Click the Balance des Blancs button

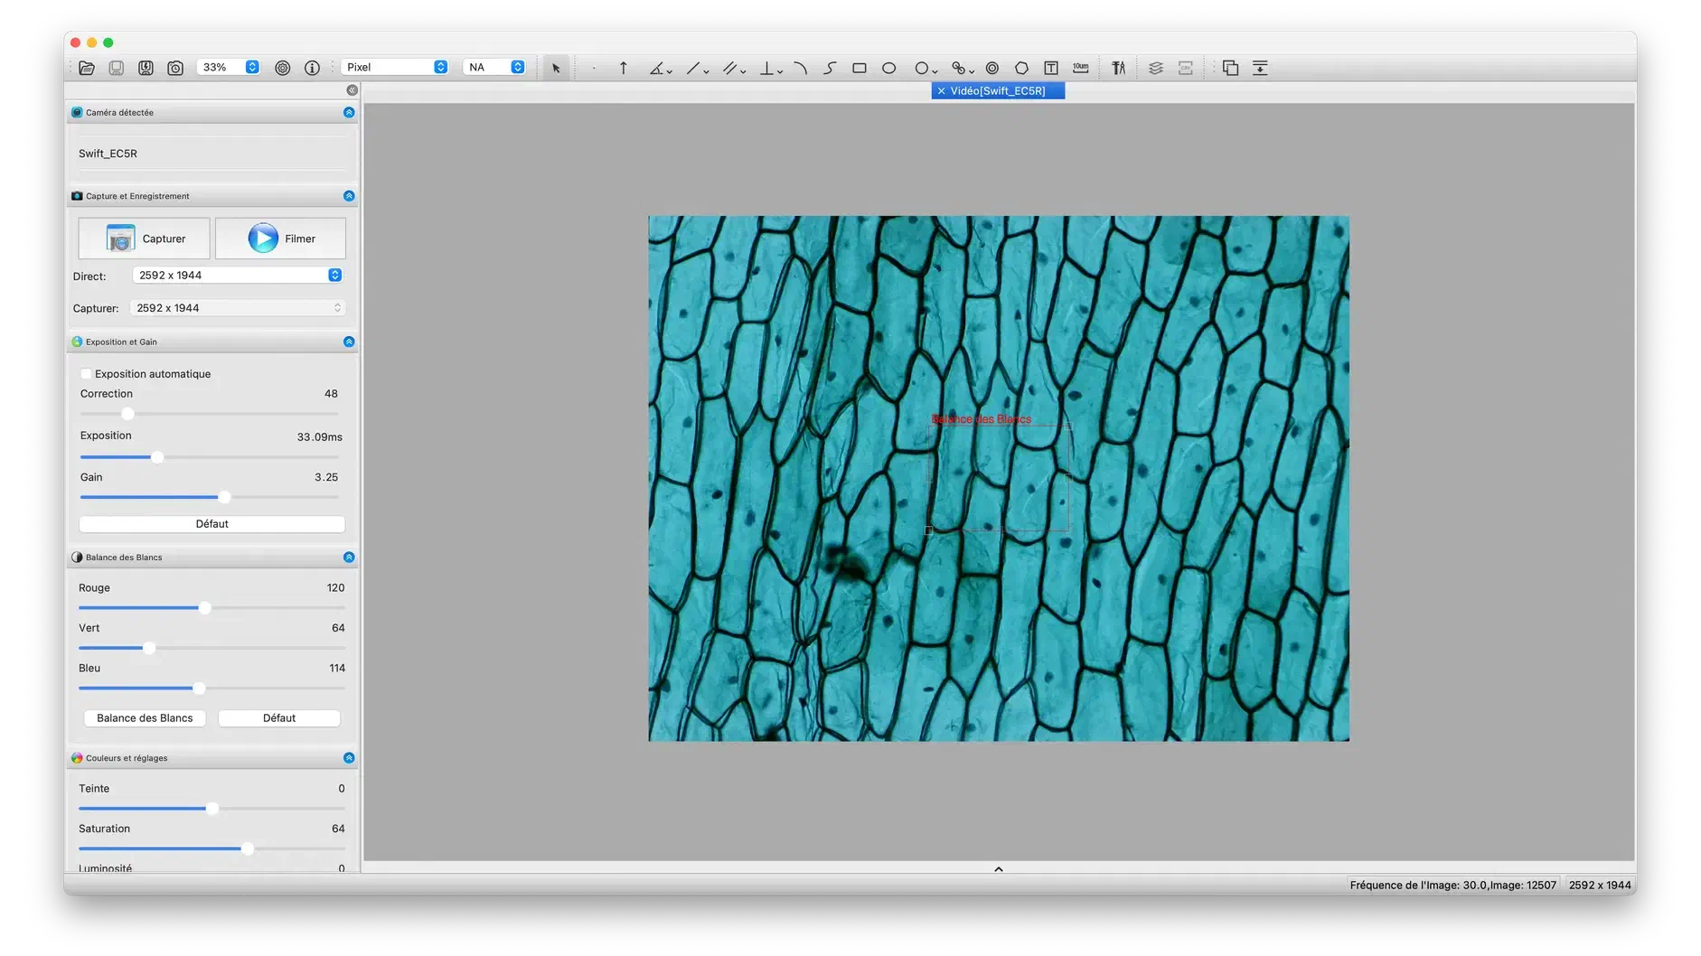click(145, 718)
